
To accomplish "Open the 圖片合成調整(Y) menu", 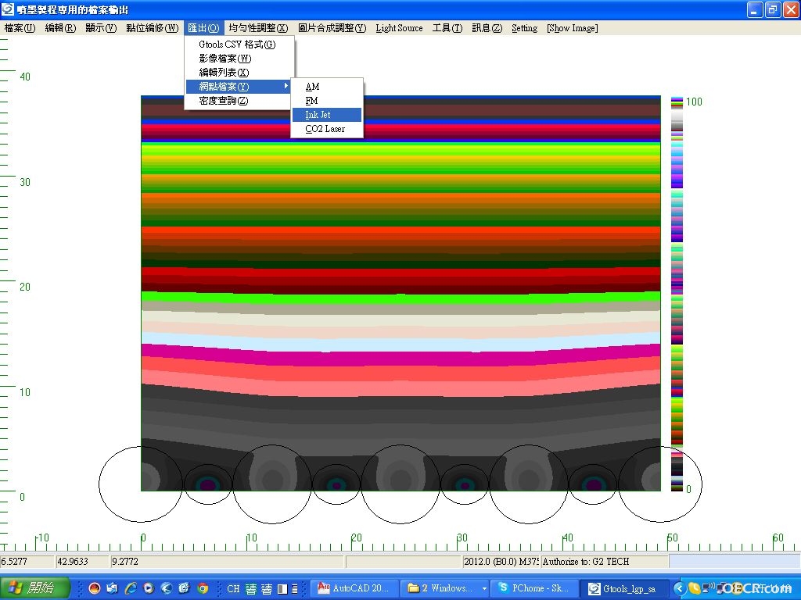I will (332, 28).
